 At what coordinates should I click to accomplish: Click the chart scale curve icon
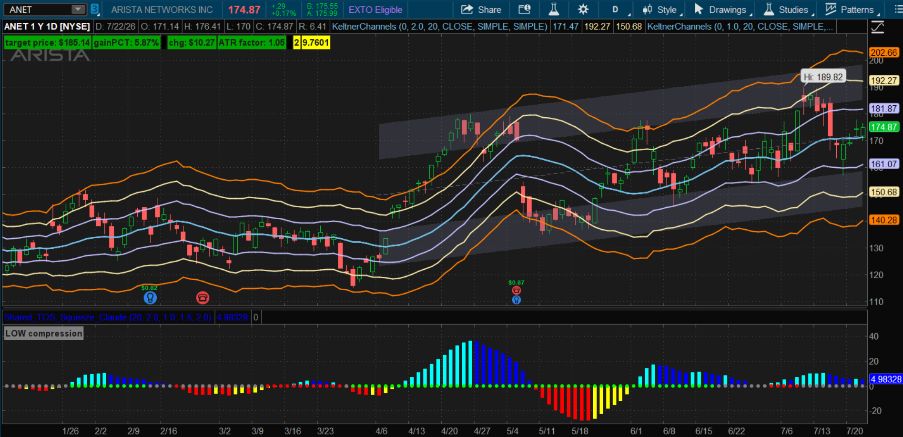point(878,27)
